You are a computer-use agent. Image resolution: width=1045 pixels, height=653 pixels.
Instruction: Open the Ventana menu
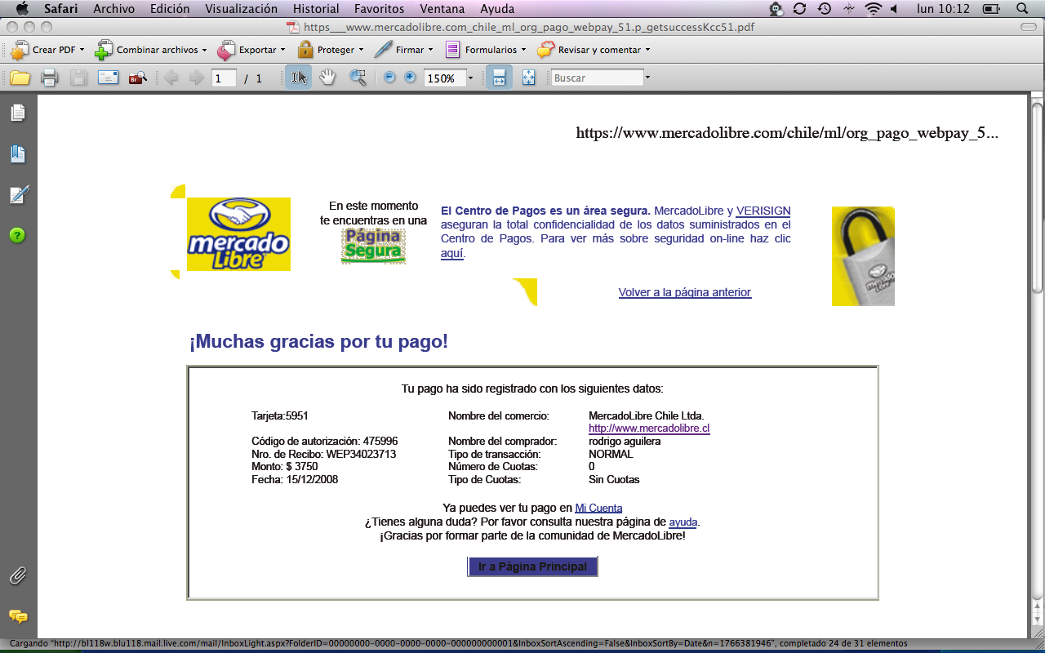point(442,9)
